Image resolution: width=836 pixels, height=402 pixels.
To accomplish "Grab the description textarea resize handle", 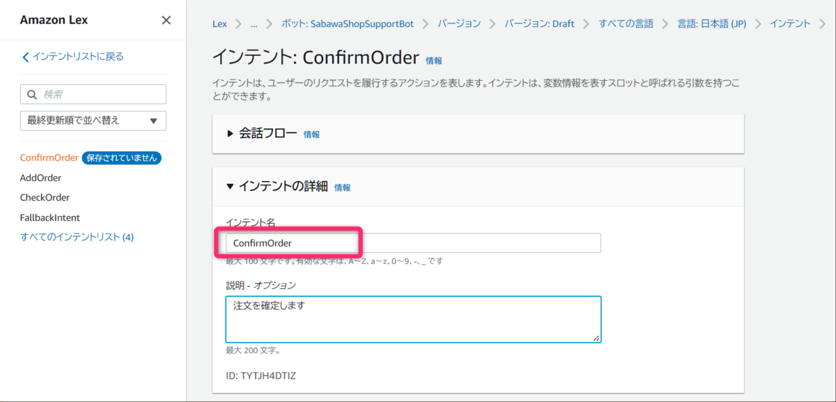I will pos(596,338).
